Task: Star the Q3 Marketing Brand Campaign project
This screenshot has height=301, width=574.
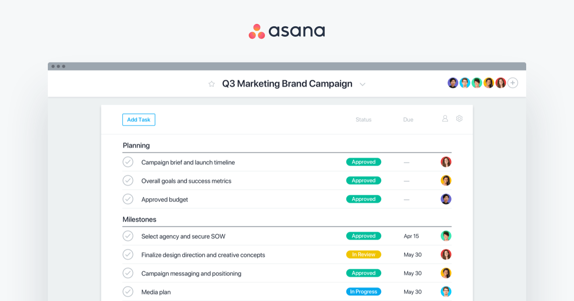Action: (211, 84)
